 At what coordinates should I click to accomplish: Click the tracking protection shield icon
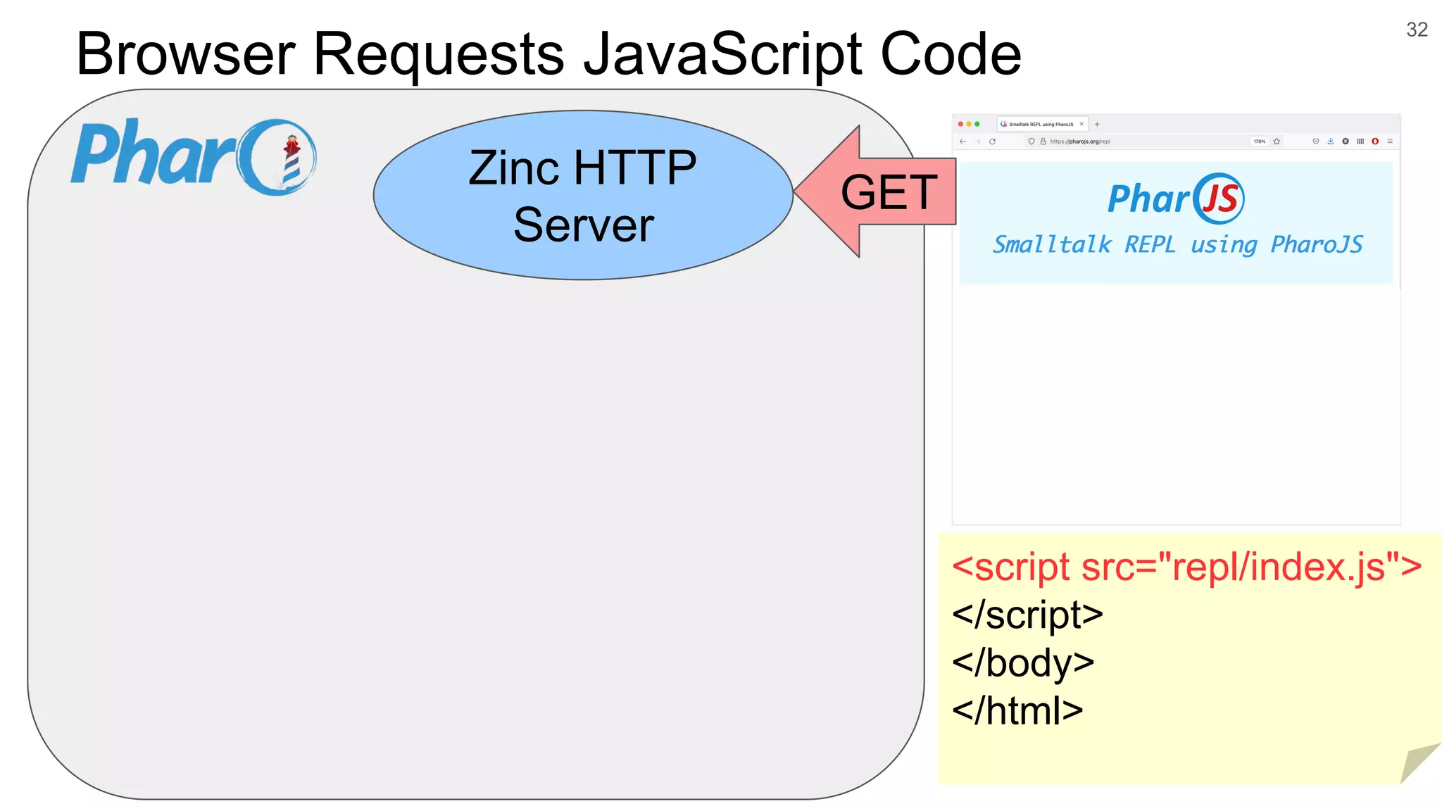(x=1032, y=142)
